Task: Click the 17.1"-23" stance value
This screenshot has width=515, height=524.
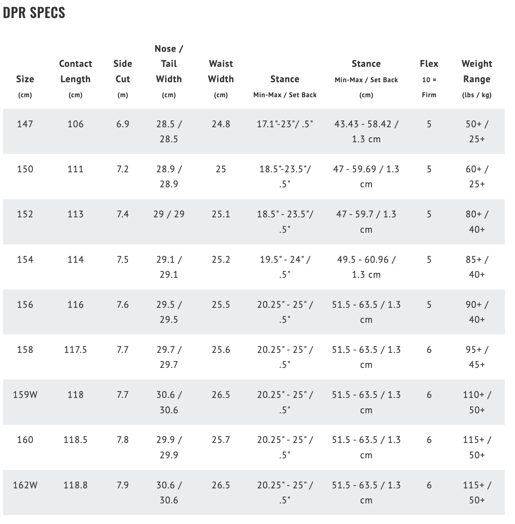Action: (284, 124)
